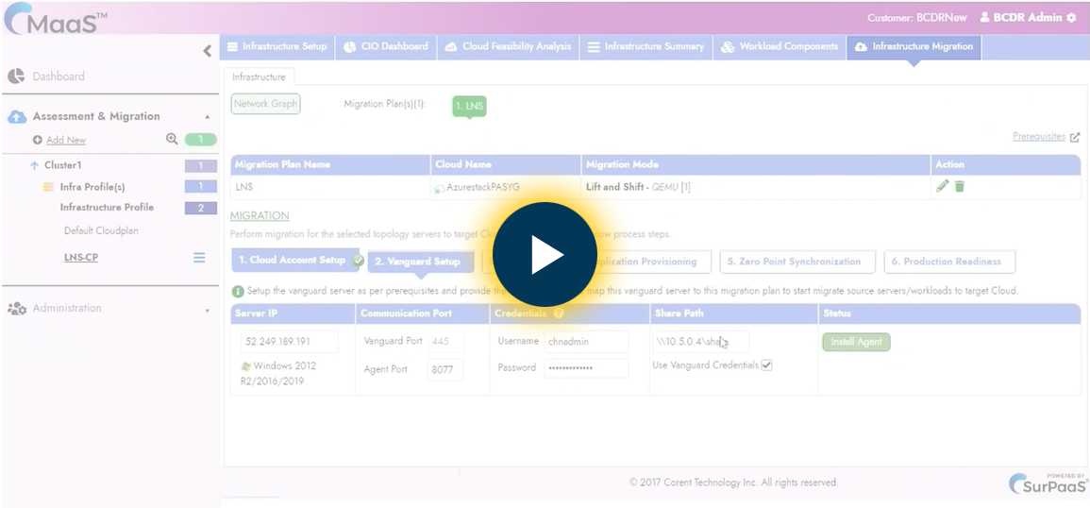This screenshot has height=508, width=1090.
Task: Collapse sidebar using the left chevron
Action: (208, 51)
